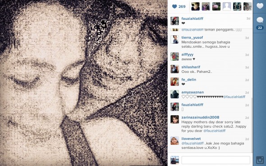Open alffyyy's profile link
The width and height of the screenshot is (266, 166).
[187, 54]
